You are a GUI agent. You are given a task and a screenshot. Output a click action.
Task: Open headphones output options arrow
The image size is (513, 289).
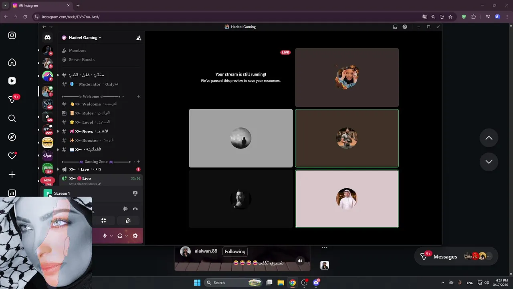127,236
